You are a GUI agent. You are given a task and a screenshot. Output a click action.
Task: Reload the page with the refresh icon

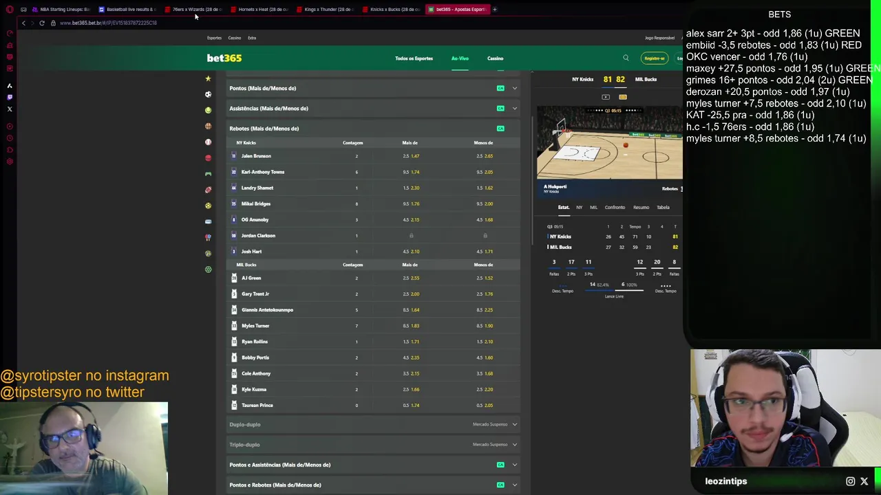point(42,23)
